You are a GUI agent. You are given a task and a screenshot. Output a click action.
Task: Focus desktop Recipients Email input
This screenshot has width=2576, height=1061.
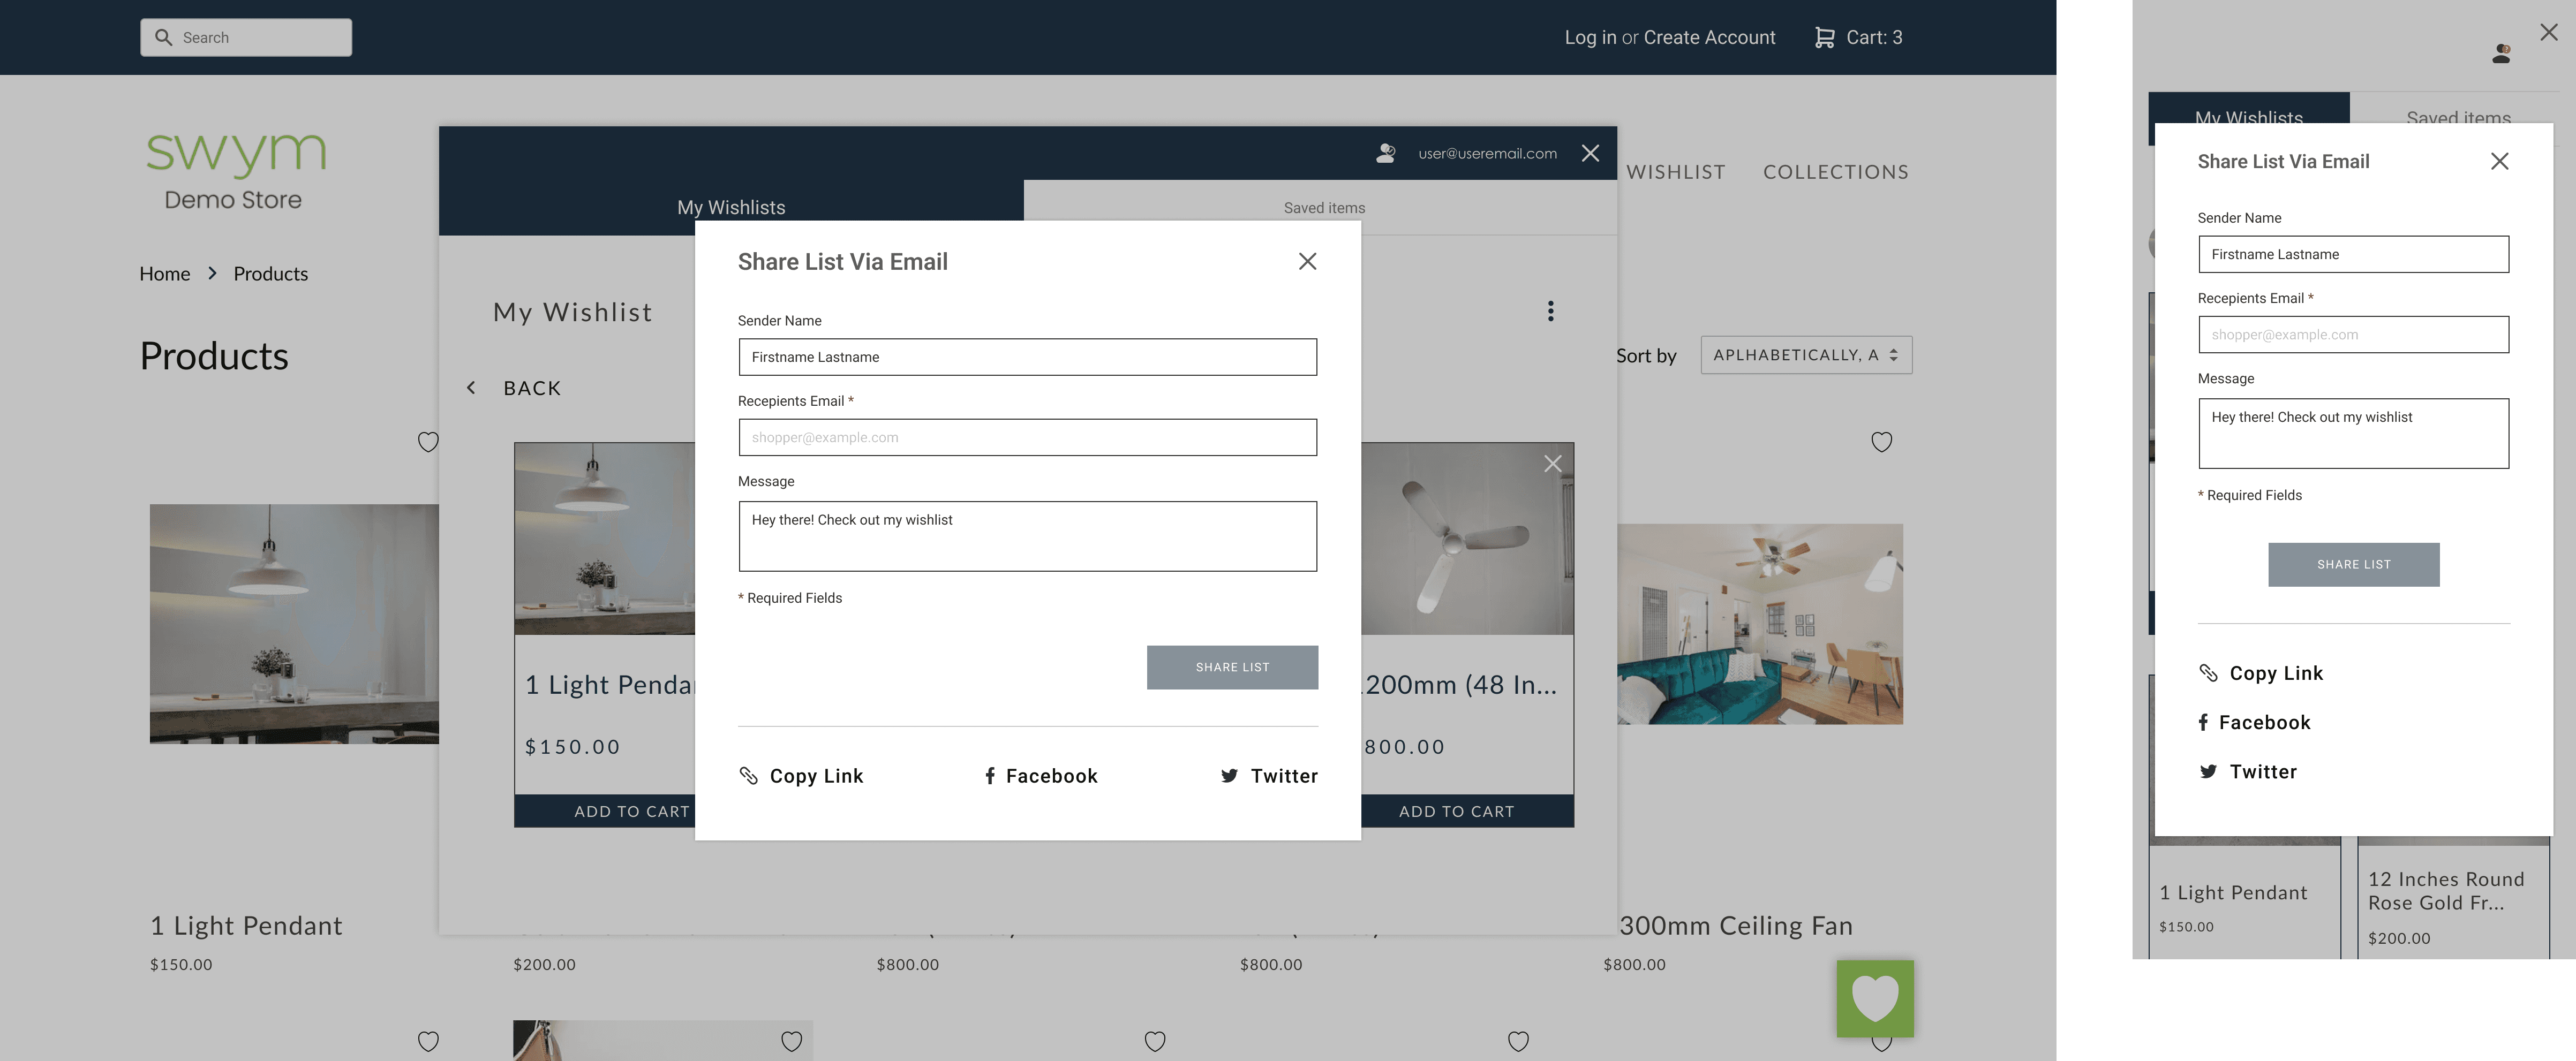[1027, 437]
